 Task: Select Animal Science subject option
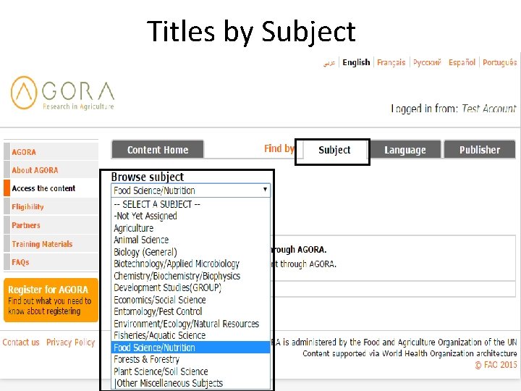coord(191,240)
